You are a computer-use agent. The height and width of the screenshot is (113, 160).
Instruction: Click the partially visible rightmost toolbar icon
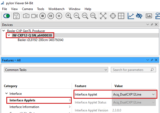click(x=158, y=16)
